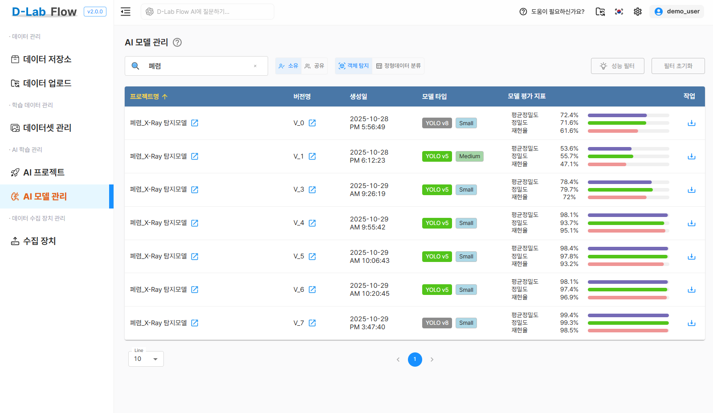Viewport: 713px width, 413px height.
Task: Disable the 객체 탐지 filter
Action: pos(353,65)
